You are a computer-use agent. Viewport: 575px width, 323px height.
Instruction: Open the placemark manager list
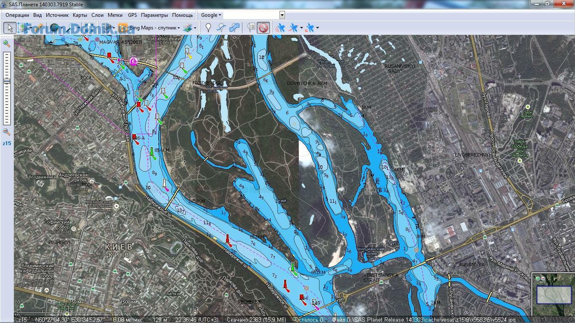click(x=251, y=28)
